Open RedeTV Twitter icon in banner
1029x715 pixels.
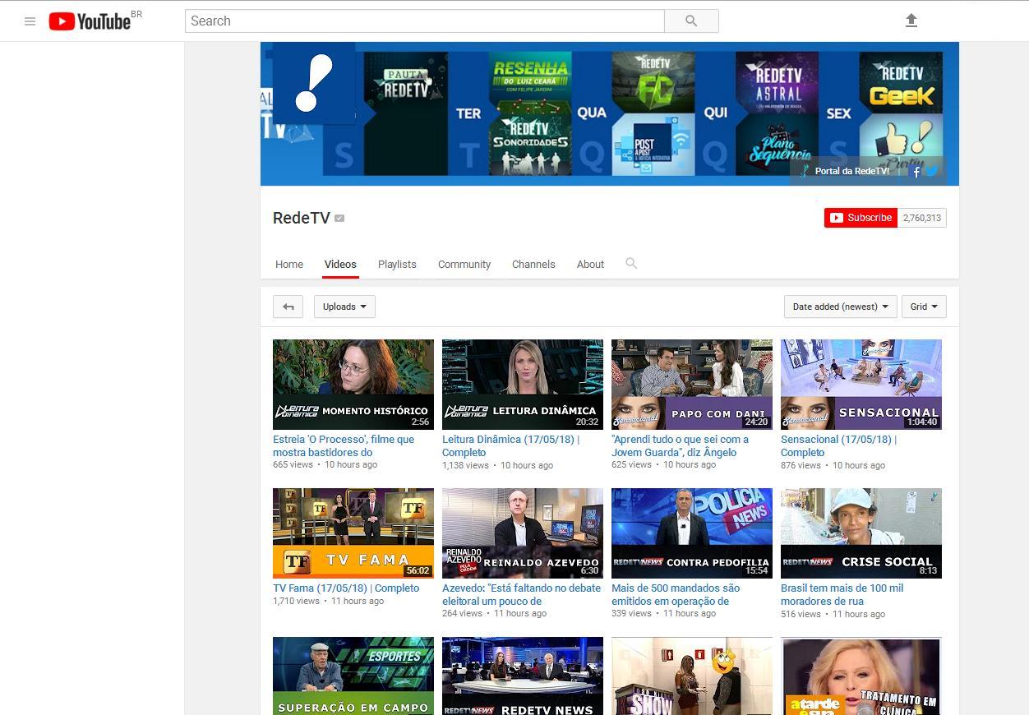click(932, 172)
